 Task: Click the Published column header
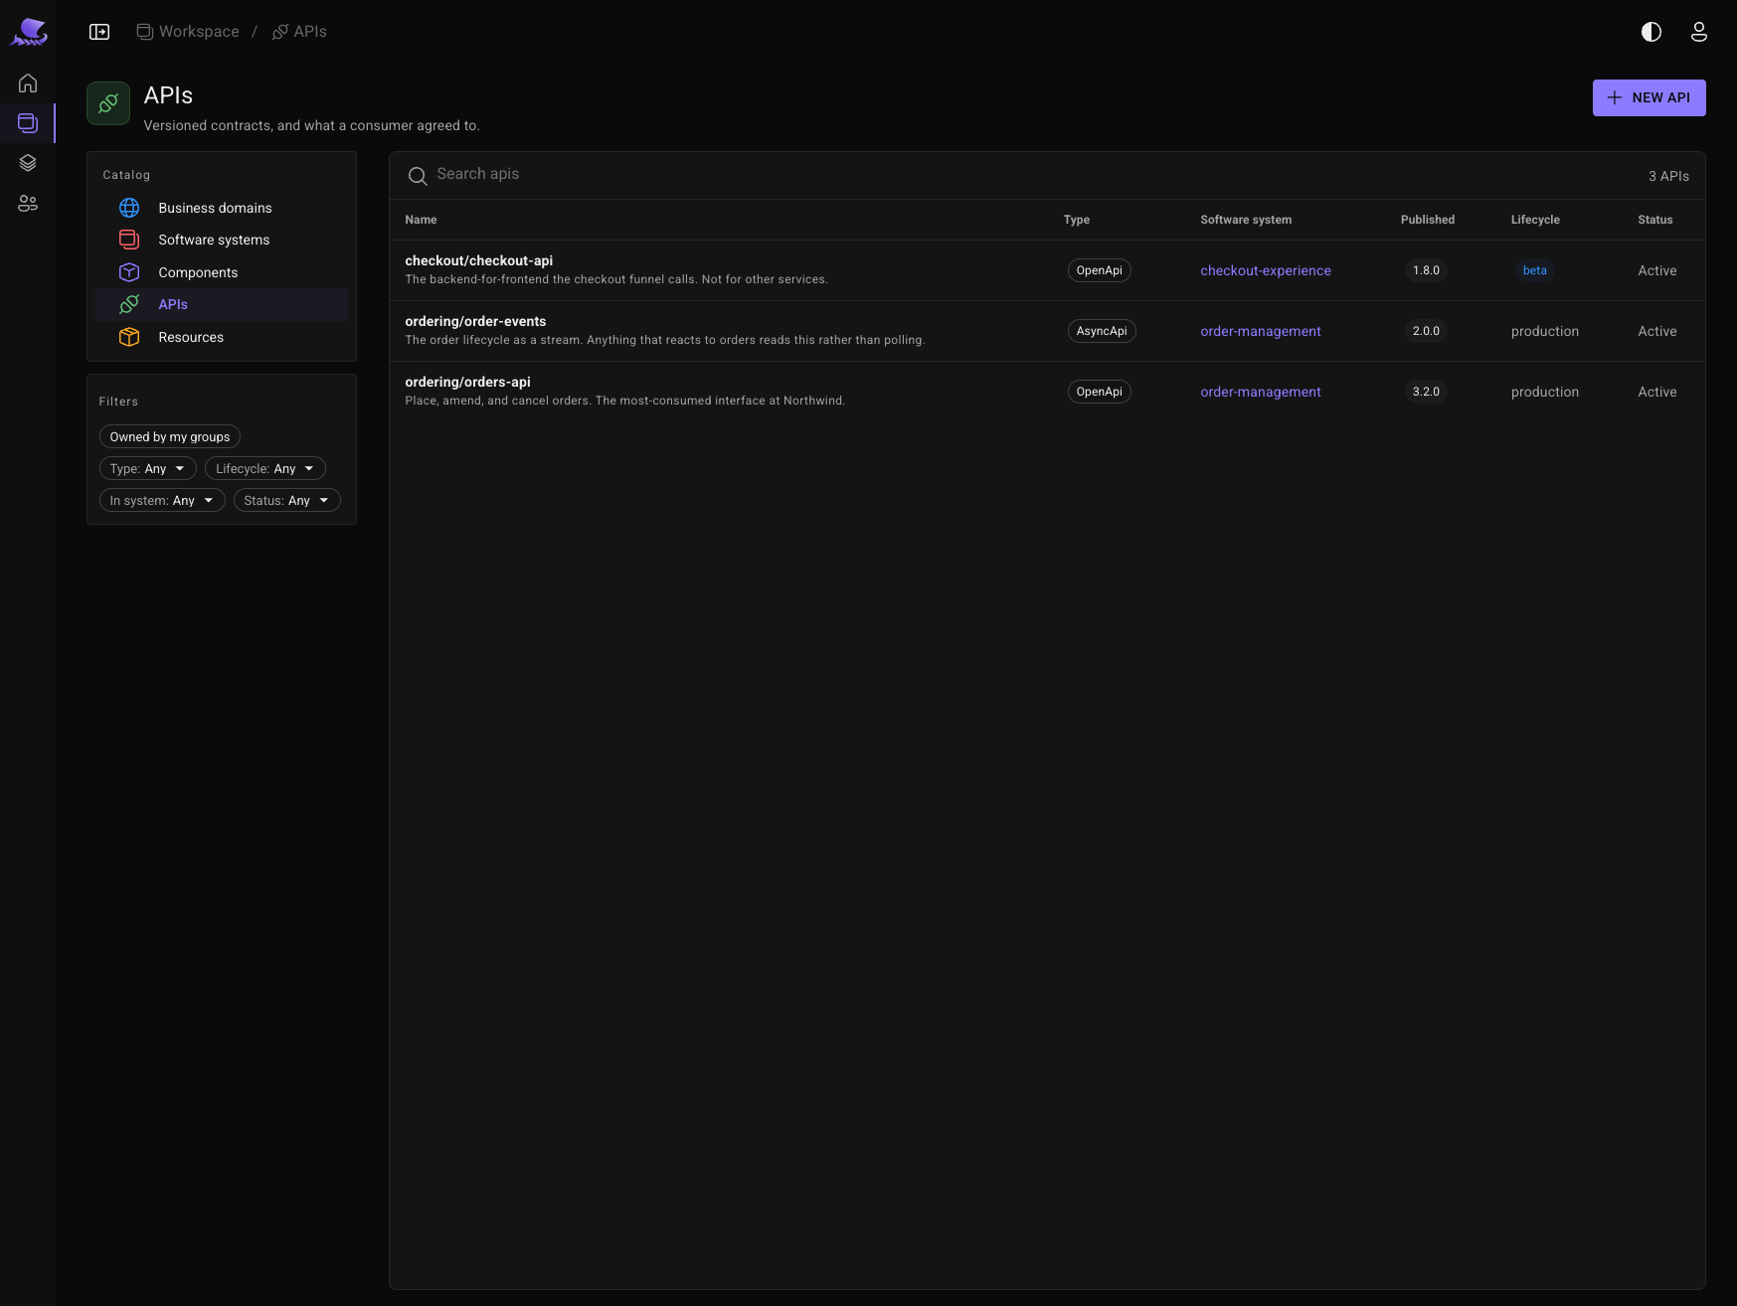pyautogui.click(x=1428, y=220)
